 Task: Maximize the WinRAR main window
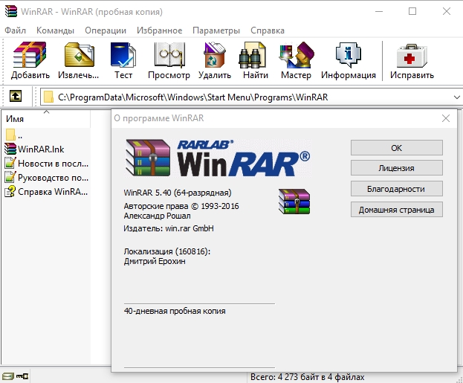pos(412,11)
